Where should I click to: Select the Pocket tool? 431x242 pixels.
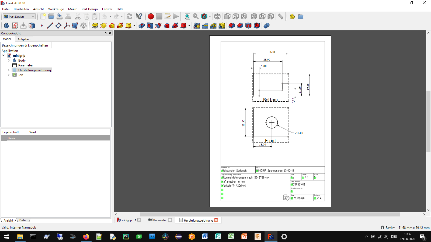pyautogui.click(x=142, y=26)
